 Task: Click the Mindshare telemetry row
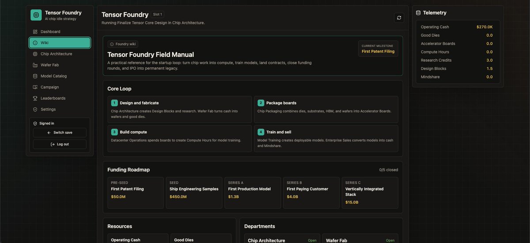point(457,77)
